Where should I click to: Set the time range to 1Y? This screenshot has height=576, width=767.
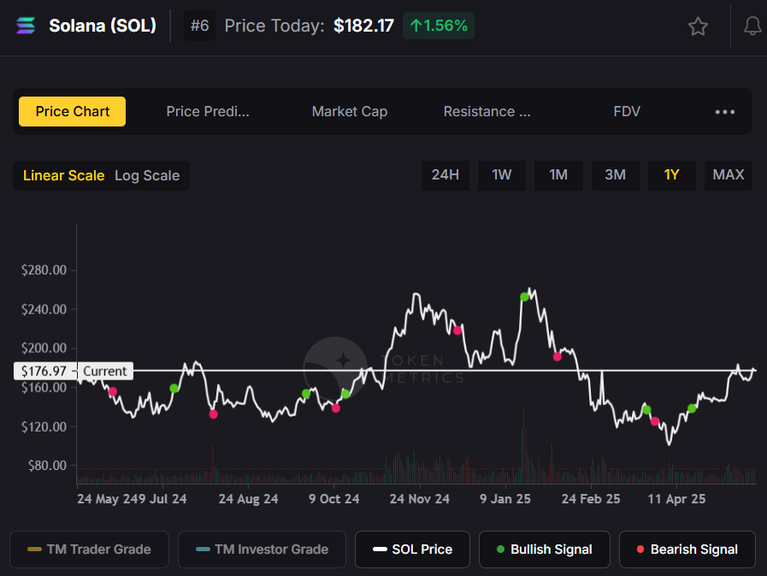click(x=671, y=175)
